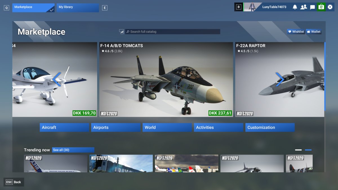Click the large "Marketplace" page heading
338x190 pixels.
41,32
